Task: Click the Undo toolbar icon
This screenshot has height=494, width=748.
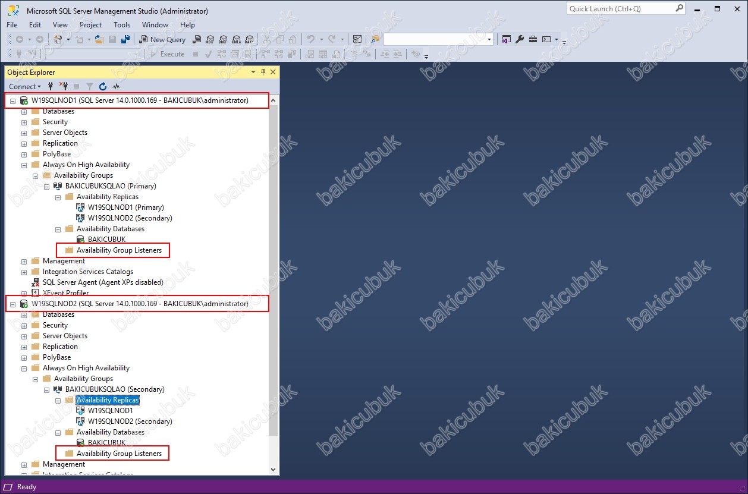Action: (310, 39)
